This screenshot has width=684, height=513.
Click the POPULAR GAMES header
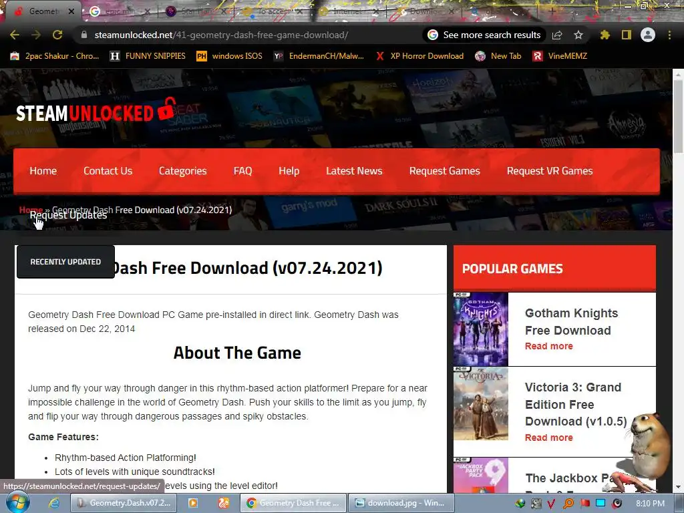tap(554, 269)
